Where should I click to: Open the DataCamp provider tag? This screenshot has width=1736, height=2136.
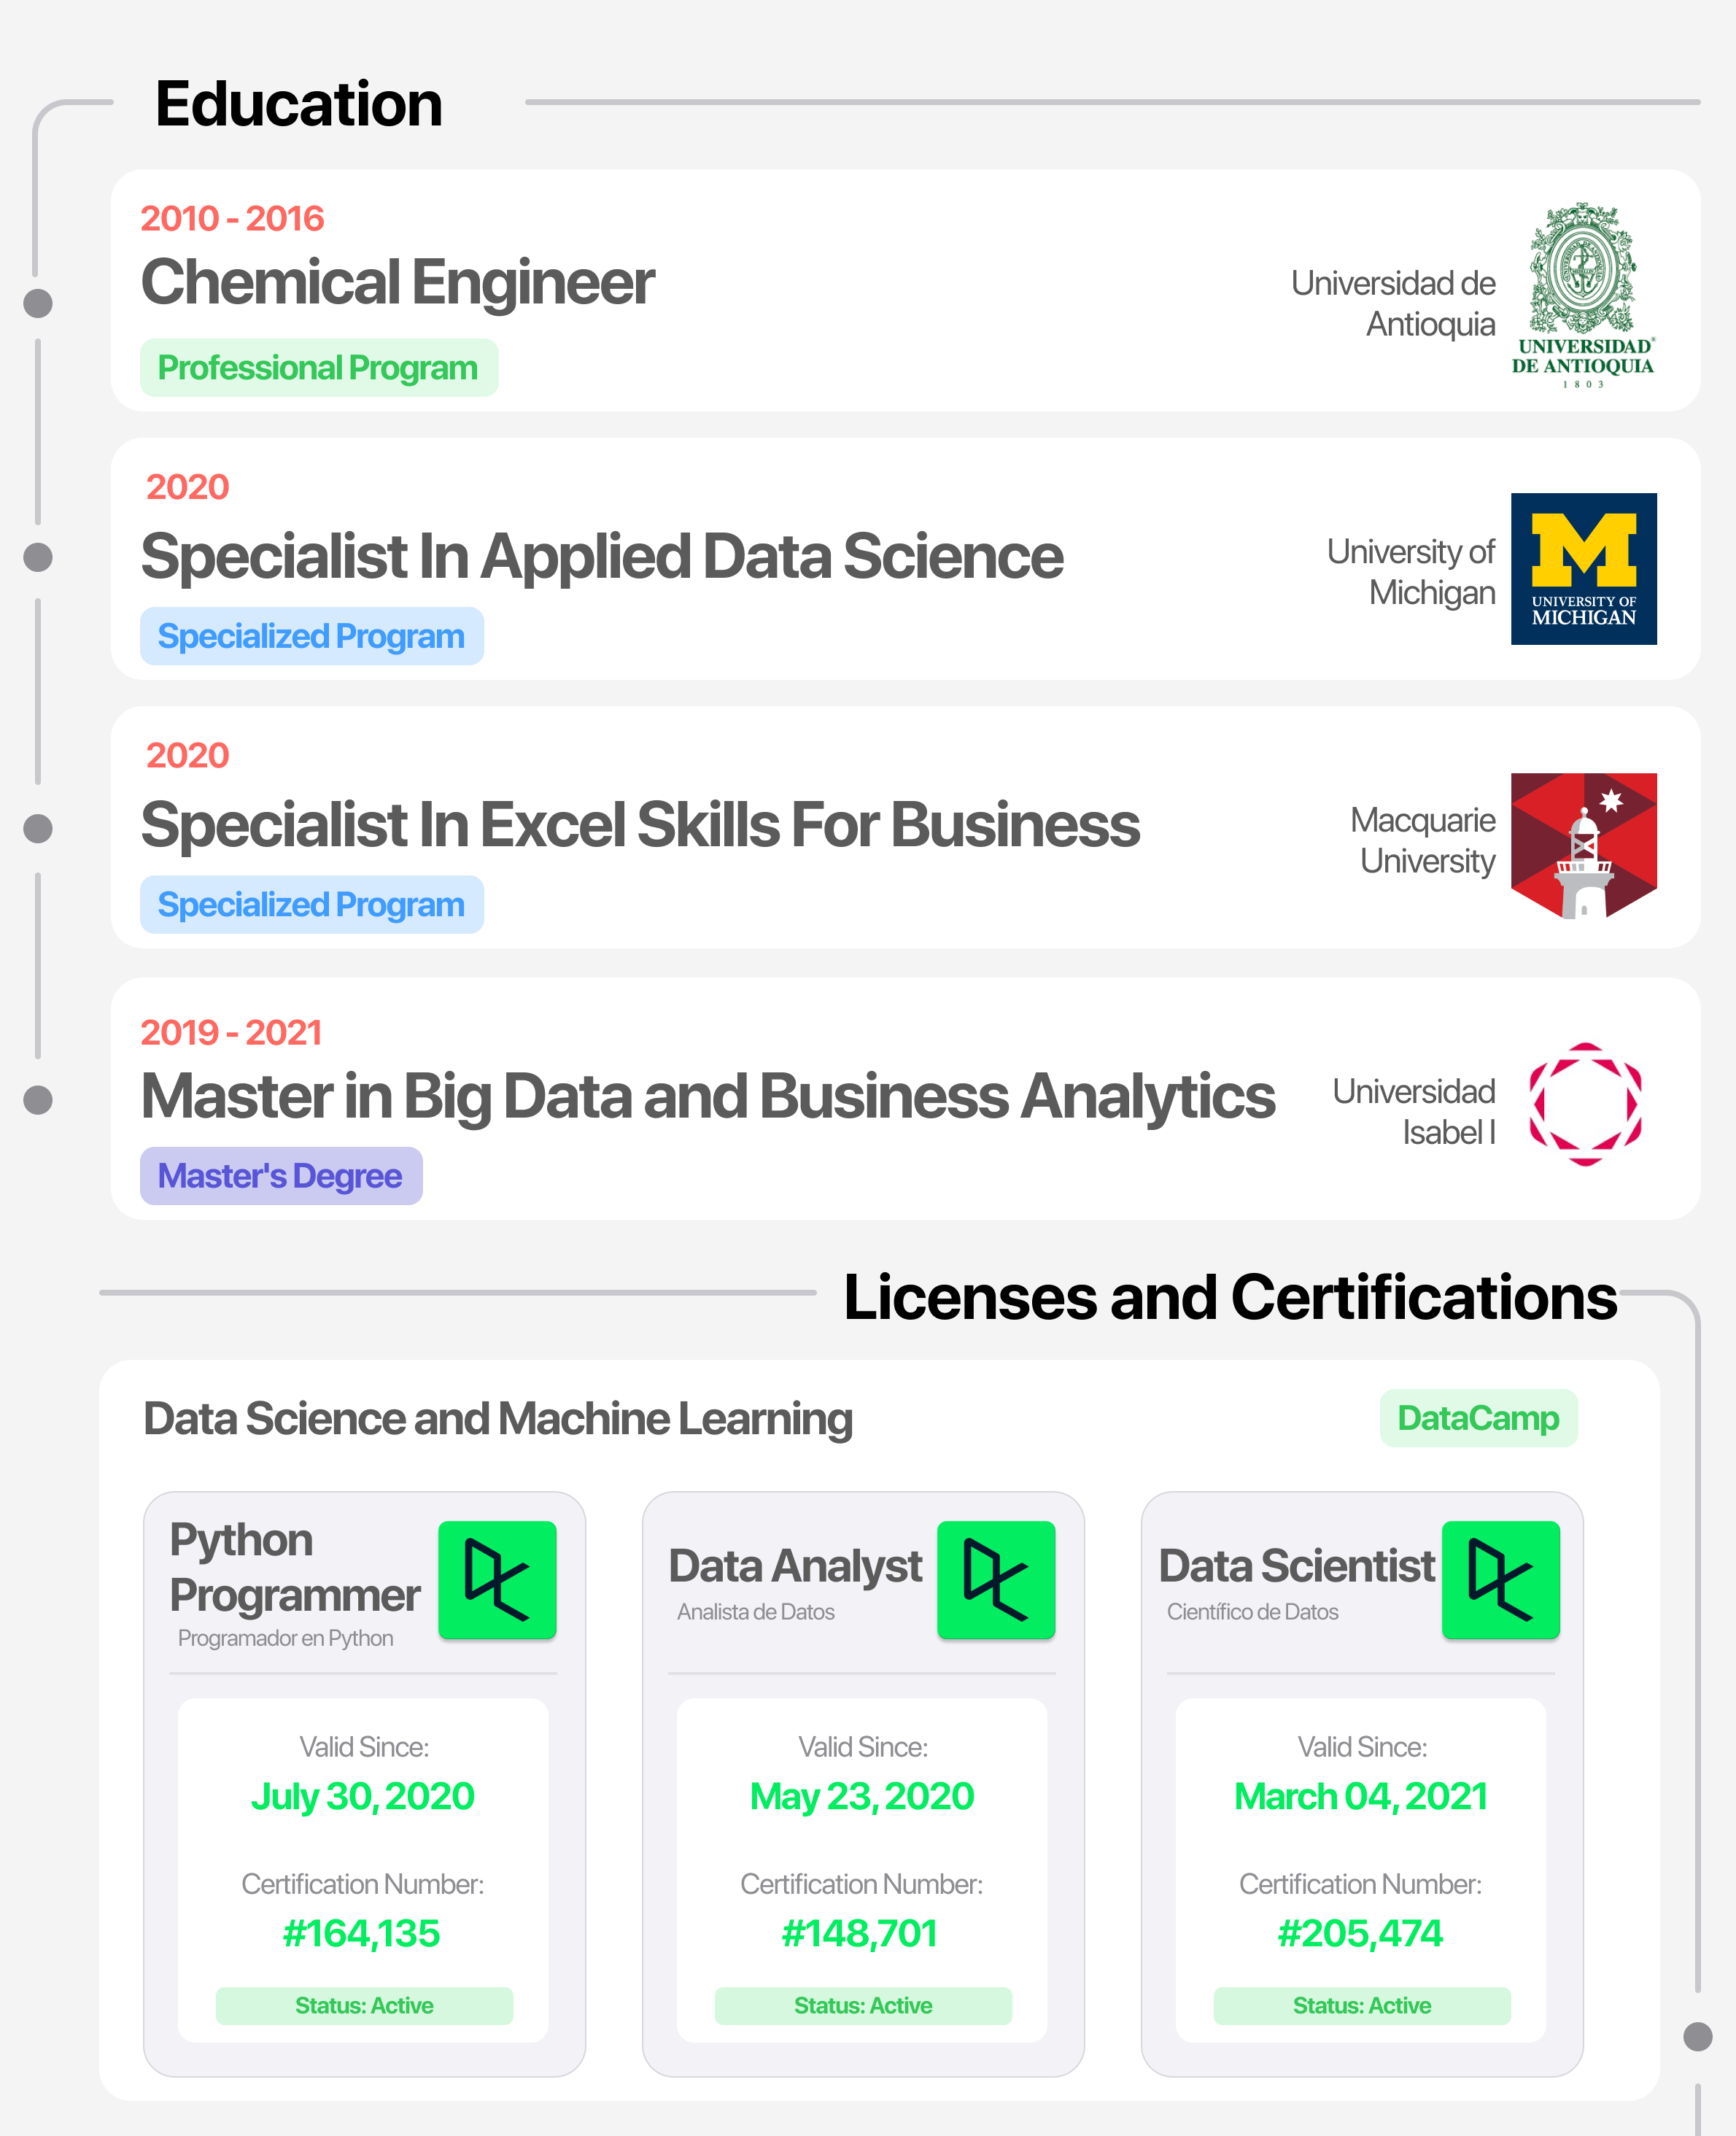click(1478, 1418)
